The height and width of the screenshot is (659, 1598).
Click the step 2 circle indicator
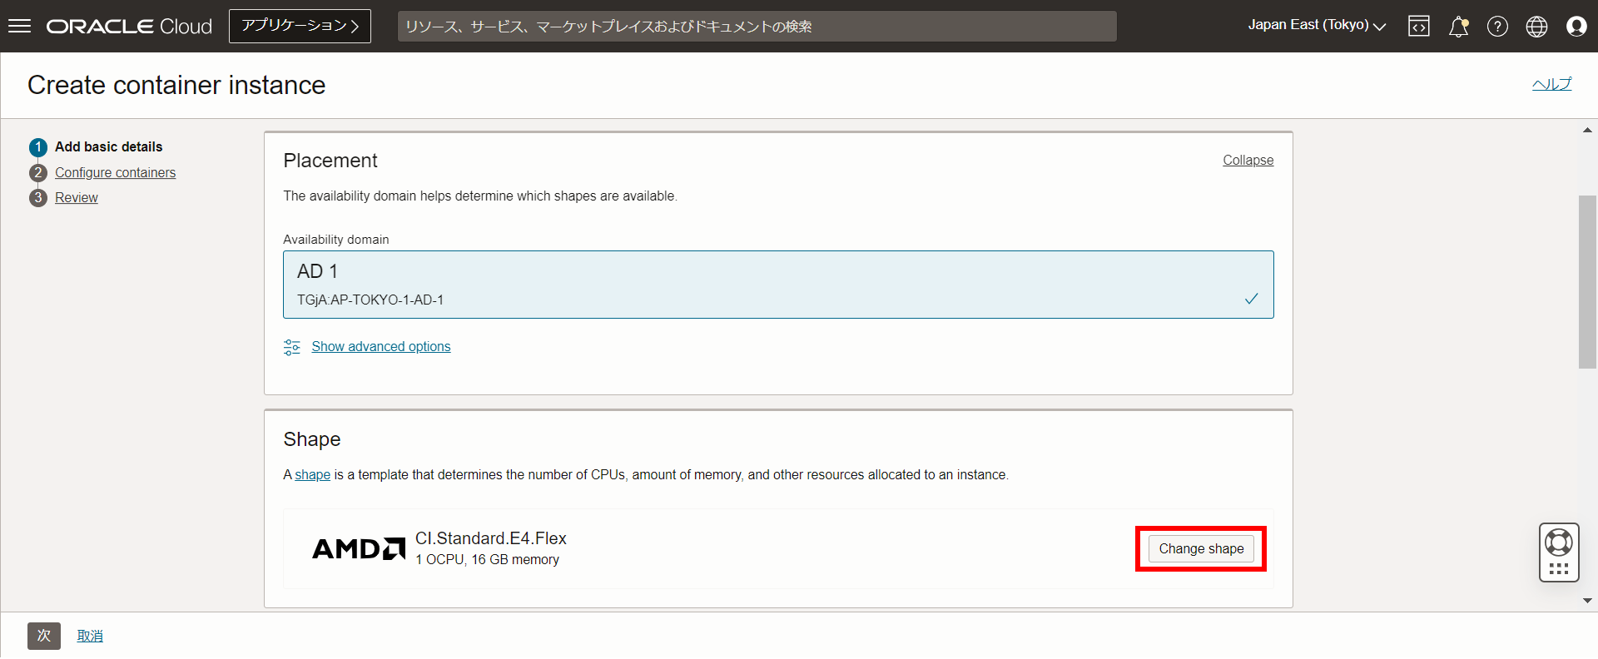click(x=37, y=173)
